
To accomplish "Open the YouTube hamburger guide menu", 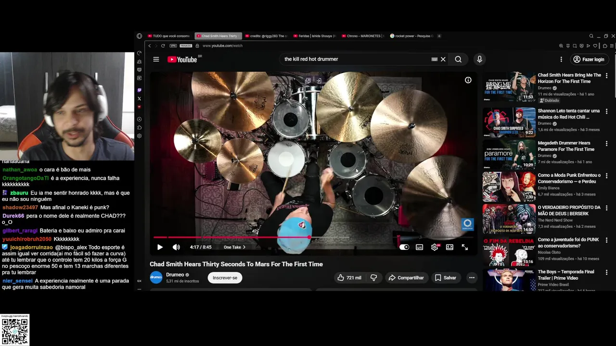I will (156, 59).
